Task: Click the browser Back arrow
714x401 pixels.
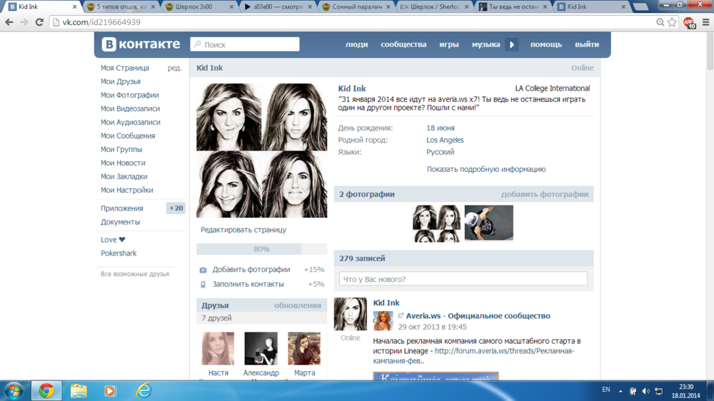Action: click(9, 22)
